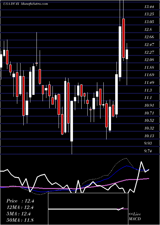Select the 12.47 price axis label
Image resolution: width=160 pixels, height=225 pixels.
(x=149, y=45)
